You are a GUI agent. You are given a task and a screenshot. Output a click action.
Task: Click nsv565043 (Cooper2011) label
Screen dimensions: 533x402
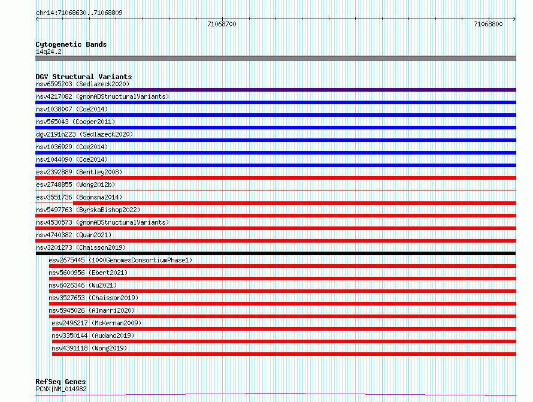pyautogui.click(x=75, y=122)
